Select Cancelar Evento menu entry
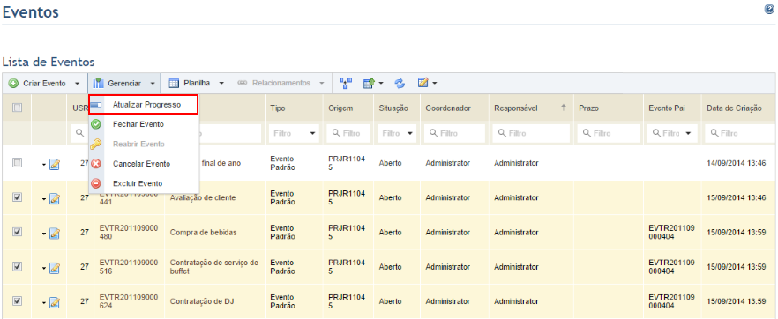This screenshot has width=778, height=319. click(x=144, y=163)
